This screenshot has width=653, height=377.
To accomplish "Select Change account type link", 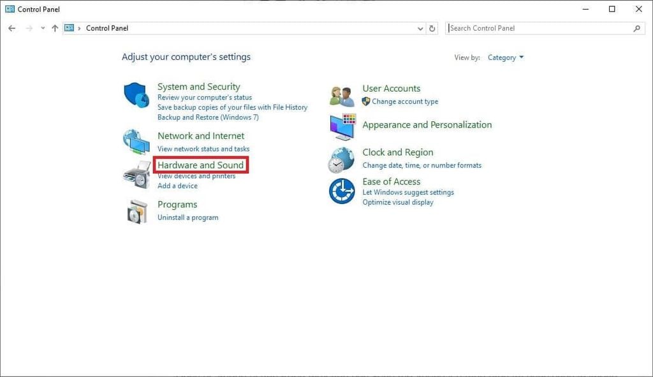I will pos(405,101).
